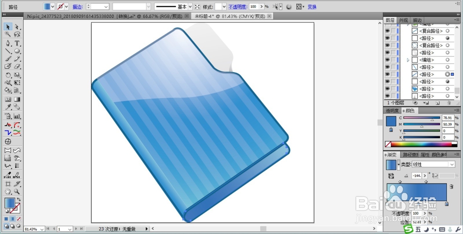Screen dimensions: 463x234
Task: Open the 外观 panel tab
Action: click(403, 20)
